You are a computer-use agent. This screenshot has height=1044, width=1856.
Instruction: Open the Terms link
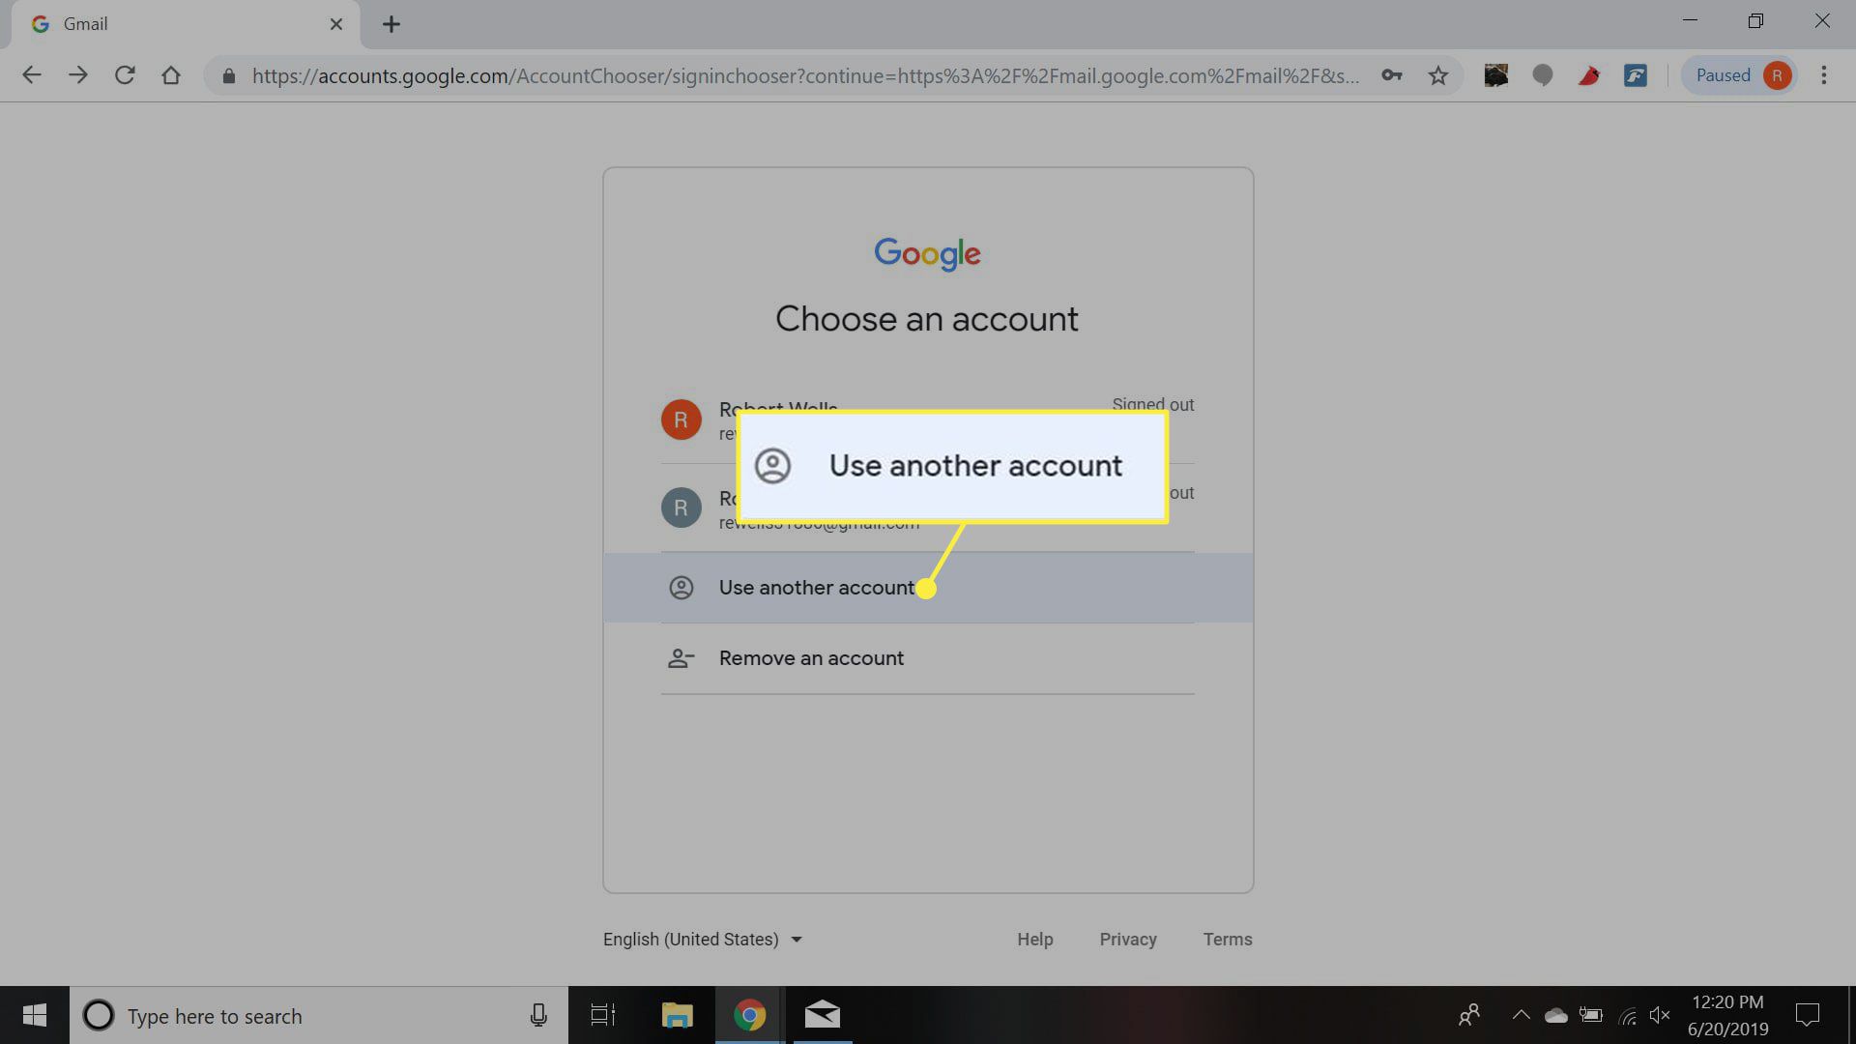pos(1228,940)
